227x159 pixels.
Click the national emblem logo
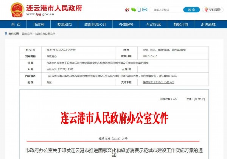point(17,9)
